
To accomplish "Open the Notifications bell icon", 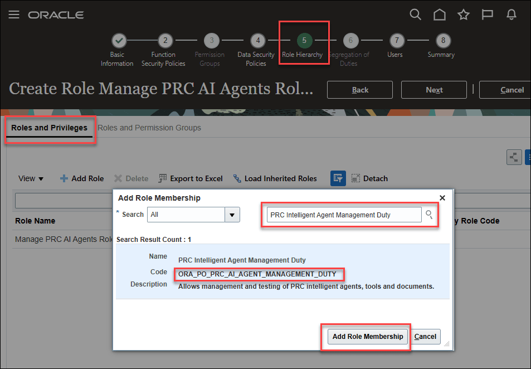I will point(511,14).
